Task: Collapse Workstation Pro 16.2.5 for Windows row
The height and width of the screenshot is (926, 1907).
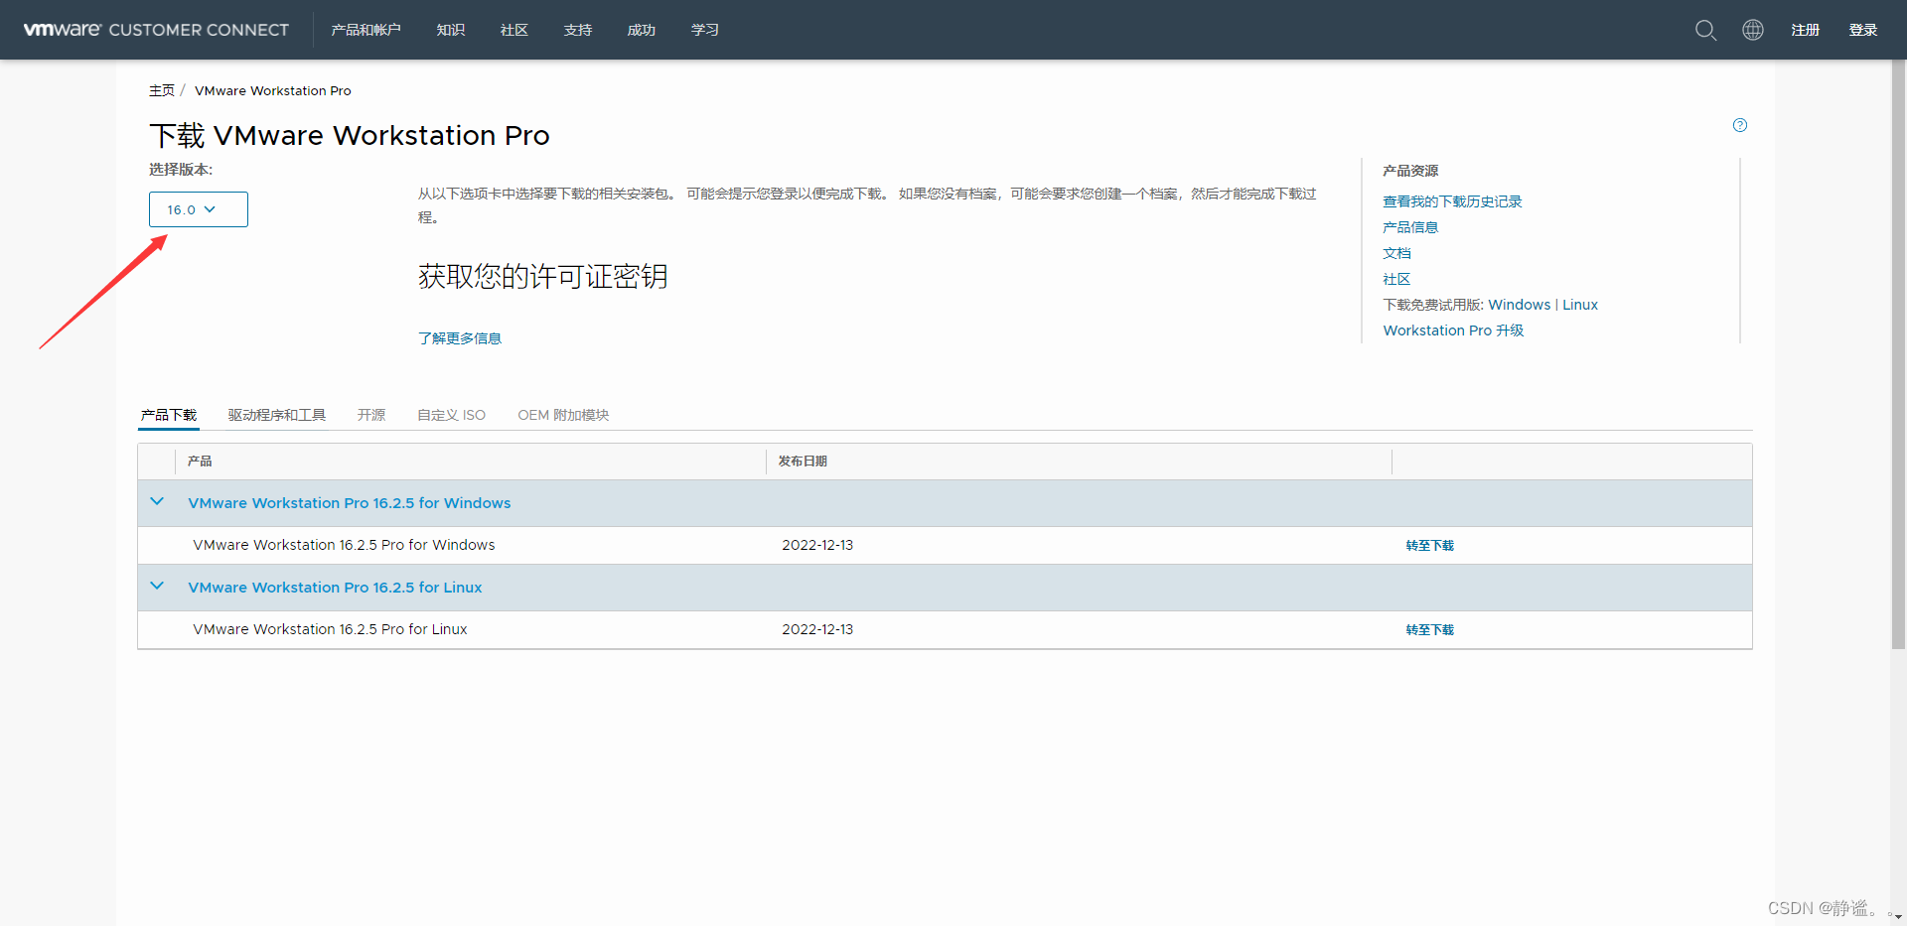Action: tap(157, 502)
